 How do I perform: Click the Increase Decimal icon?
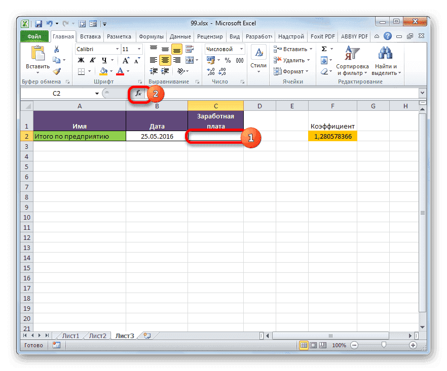click(x=211, y=70)
